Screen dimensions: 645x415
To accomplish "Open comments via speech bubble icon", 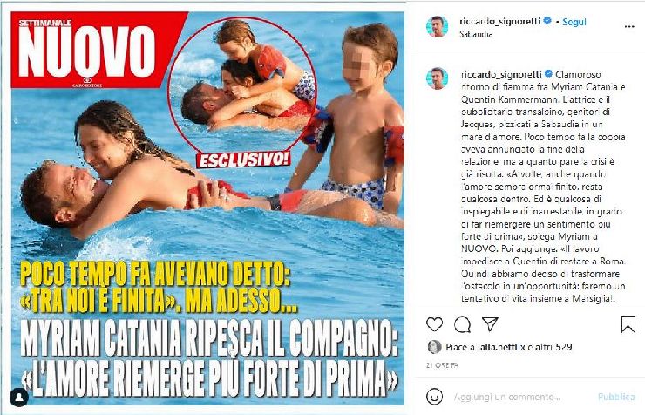I will [x=462, y=324].
